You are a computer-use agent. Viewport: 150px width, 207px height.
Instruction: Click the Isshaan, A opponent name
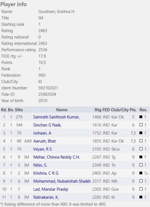tap(42, 133)
